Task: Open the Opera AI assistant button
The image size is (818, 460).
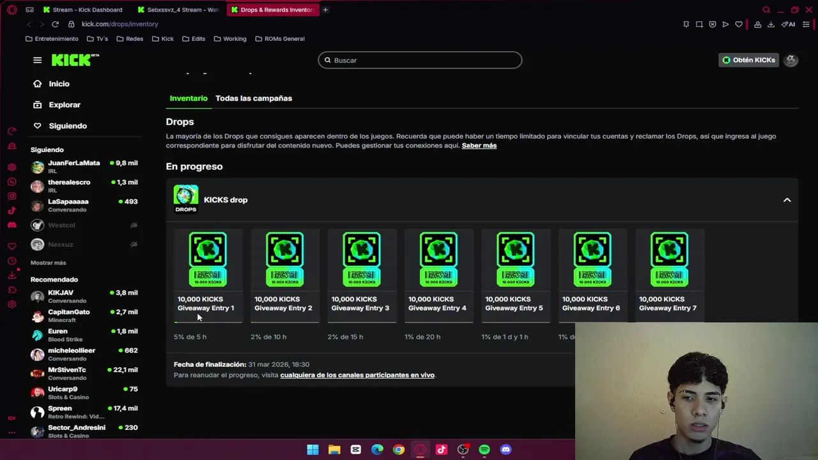Action: (788, 24)
